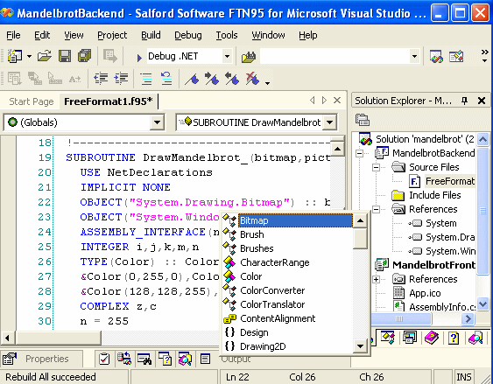
Task: Click the Solution Explorer properties icon
Action: pos(363,120)
